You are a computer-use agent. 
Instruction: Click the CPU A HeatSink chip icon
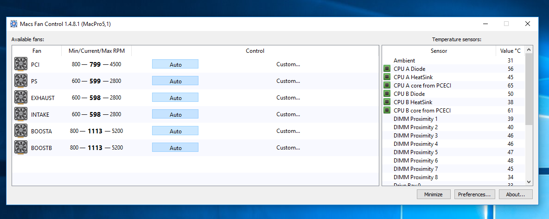point(387,77)
